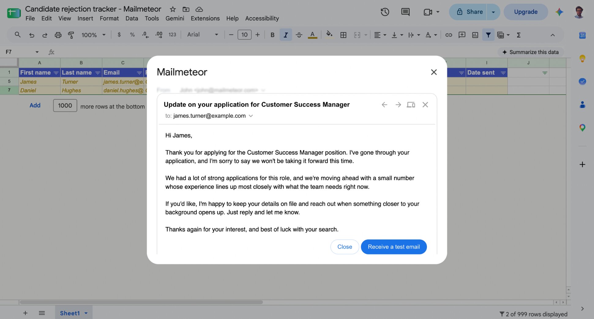Image resolution: width=594 pixels, height=319 pixels.
Task: Open the Edit menu
Action: click(x=47, y=18)
